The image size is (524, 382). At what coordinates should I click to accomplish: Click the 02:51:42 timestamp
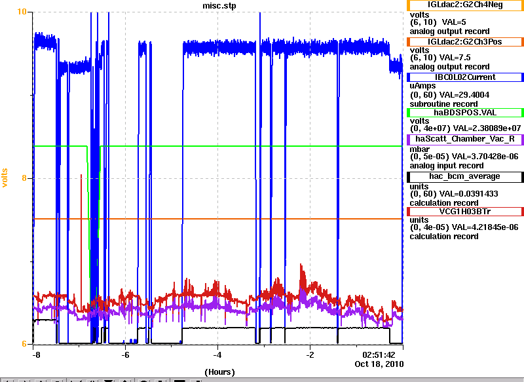click(x=379, y=354)
